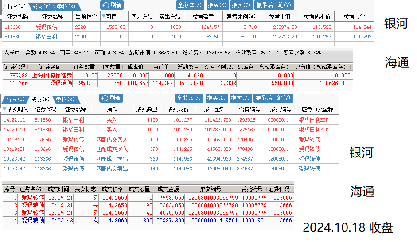Screen dimensions: 417x242
Task: Click the 14:22:12 银华日利 买入 trade row
Action: click(73, 120)
